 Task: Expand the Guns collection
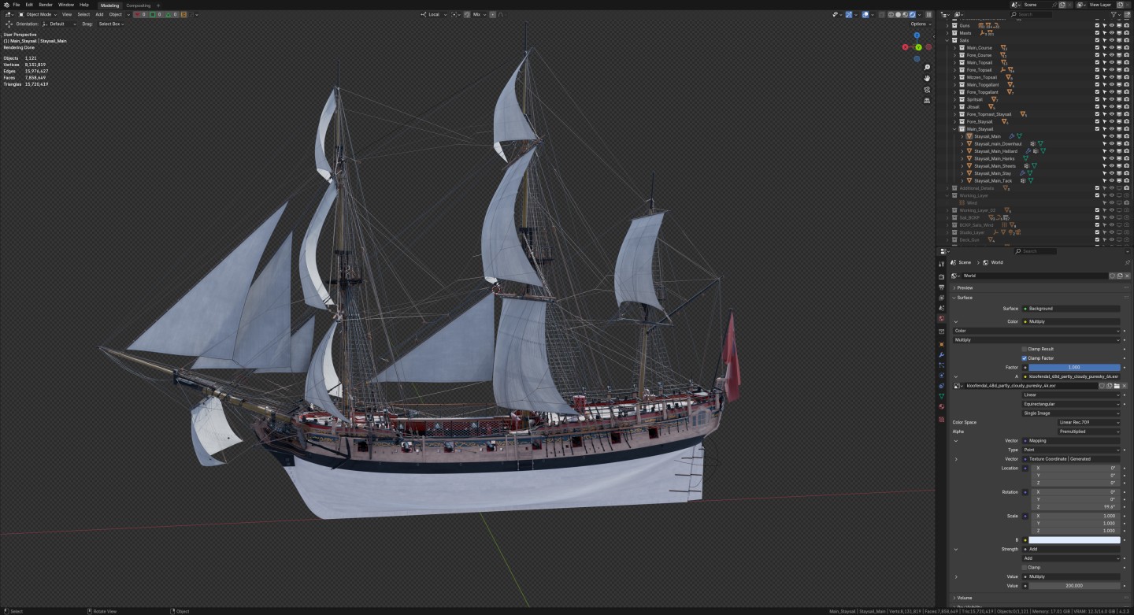coord(947,25)
